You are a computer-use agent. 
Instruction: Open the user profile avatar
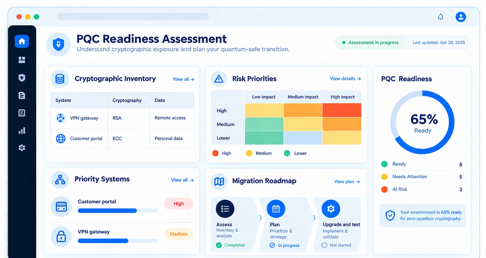[461, 17]
